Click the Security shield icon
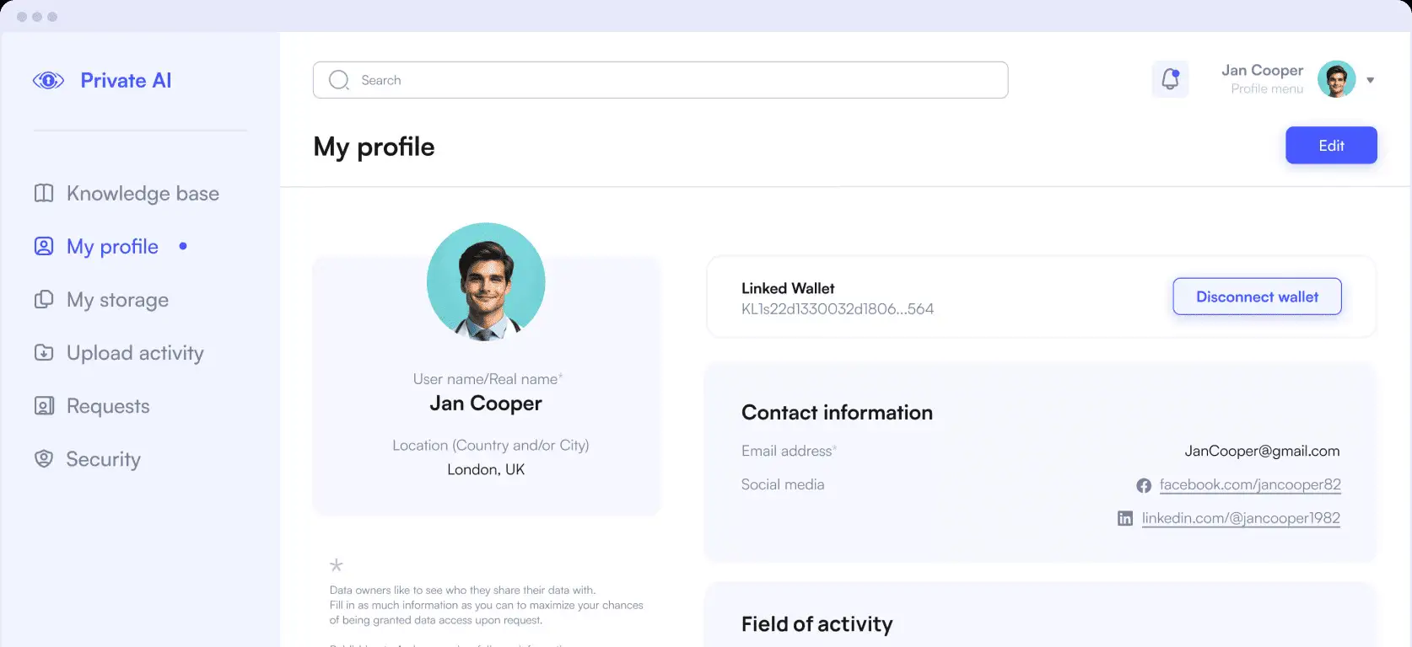 click(x=44, y=459)
